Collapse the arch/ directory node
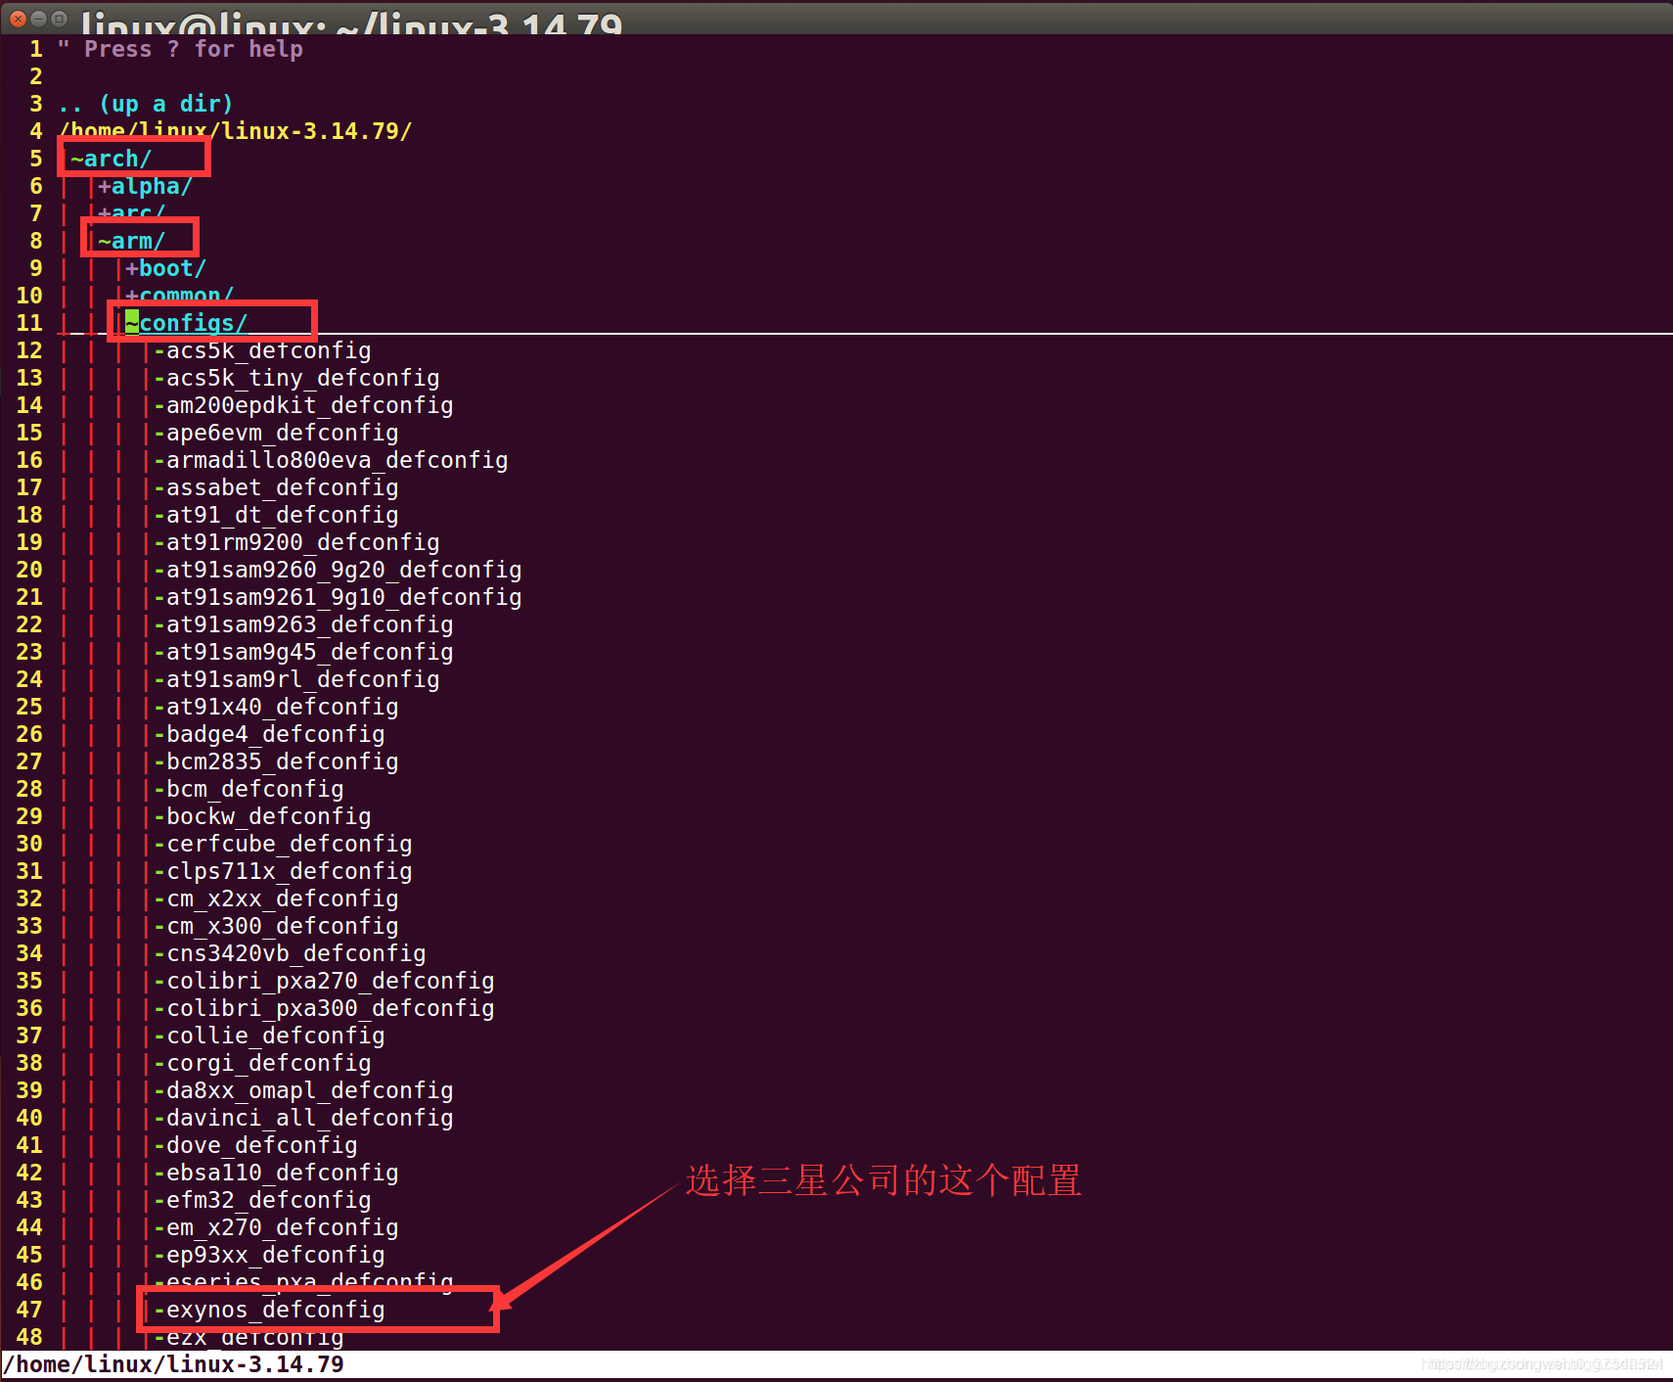The width and height of the screenshot is (1673, 1382). pos(110,159)
